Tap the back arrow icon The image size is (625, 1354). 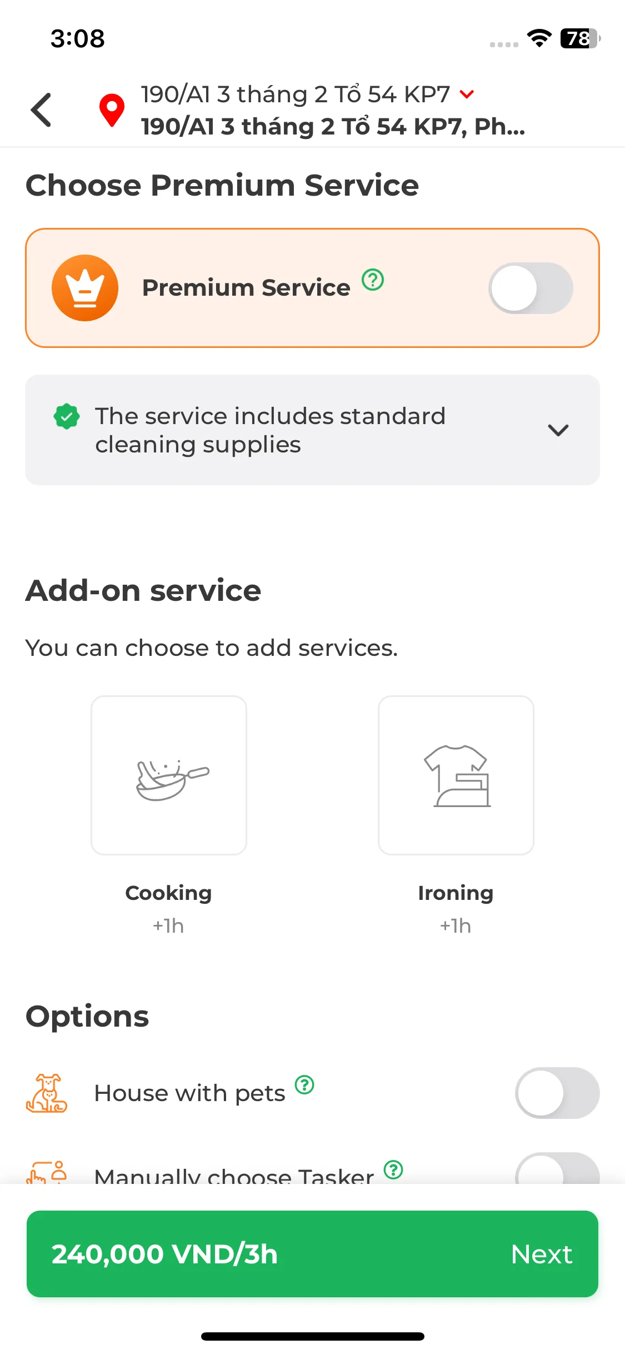(41, 110)
